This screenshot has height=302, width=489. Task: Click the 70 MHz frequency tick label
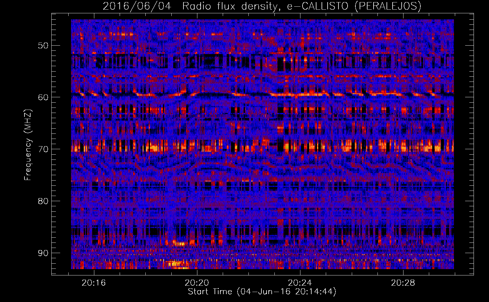point(43,149)
